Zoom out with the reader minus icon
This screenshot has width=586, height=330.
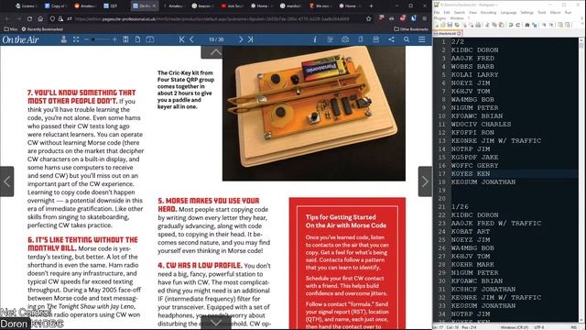click(86, 39)
